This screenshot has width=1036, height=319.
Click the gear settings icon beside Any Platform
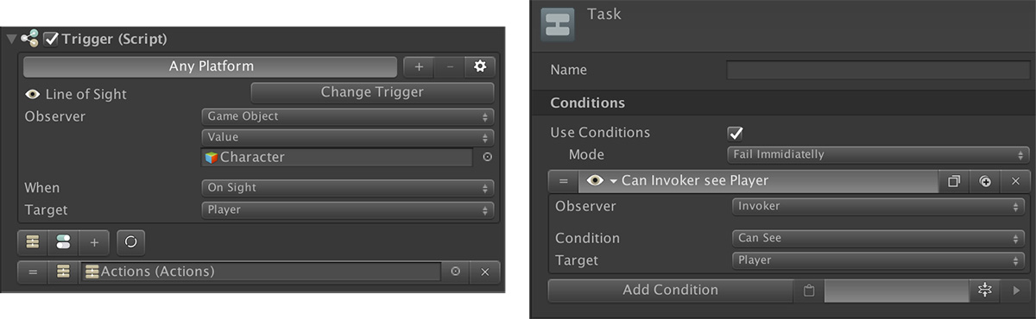point(480,66)
